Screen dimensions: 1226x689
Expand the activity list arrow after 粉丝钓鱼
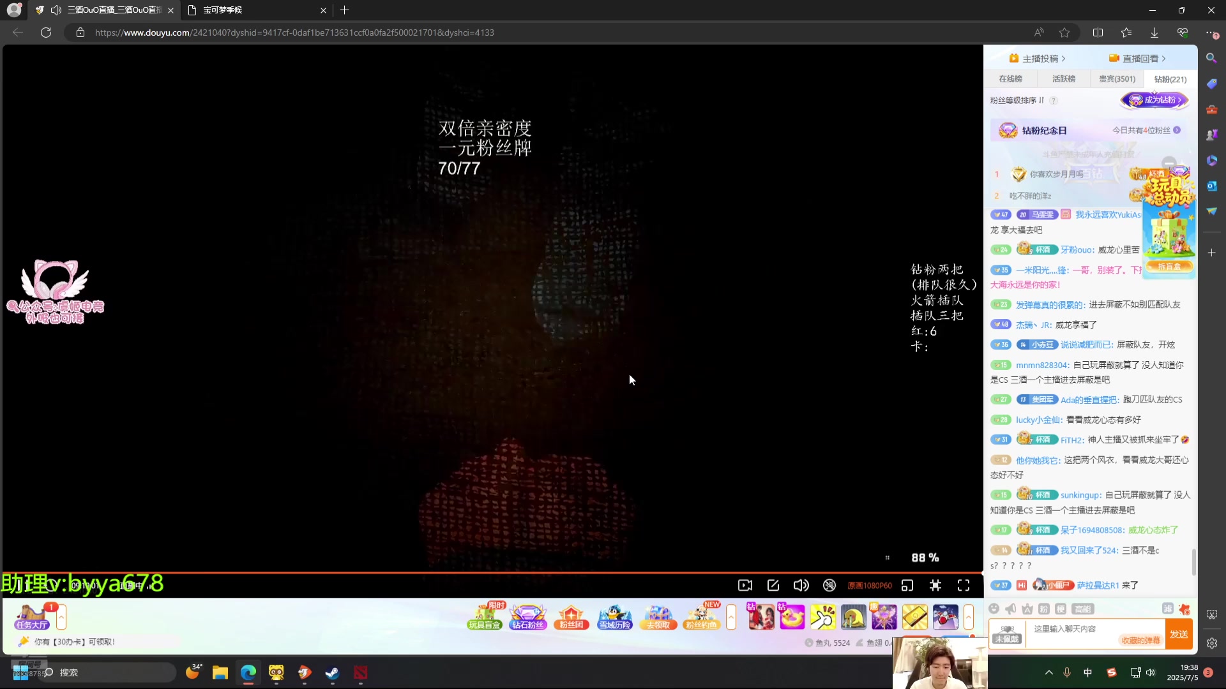(x=731, y=617)
